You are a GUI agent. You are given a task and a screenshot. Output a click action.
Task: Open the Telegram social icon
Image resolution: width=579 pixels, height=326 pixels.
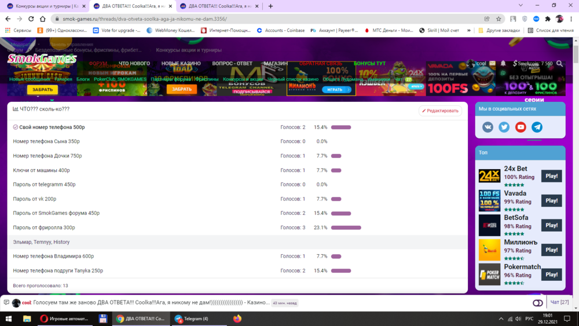pos(537,127)
